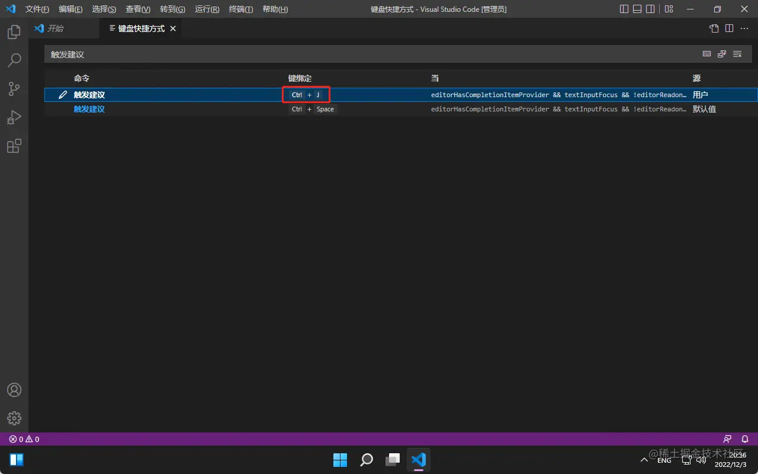This screenshot has height=474, width=758.
Task: Open the Run and Debug view
Action: coord(14,117)
